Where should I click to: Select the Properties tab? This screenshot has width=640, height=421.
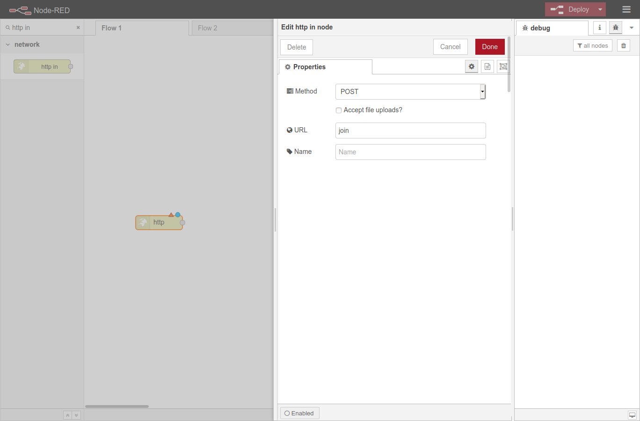tap(308, 66)
